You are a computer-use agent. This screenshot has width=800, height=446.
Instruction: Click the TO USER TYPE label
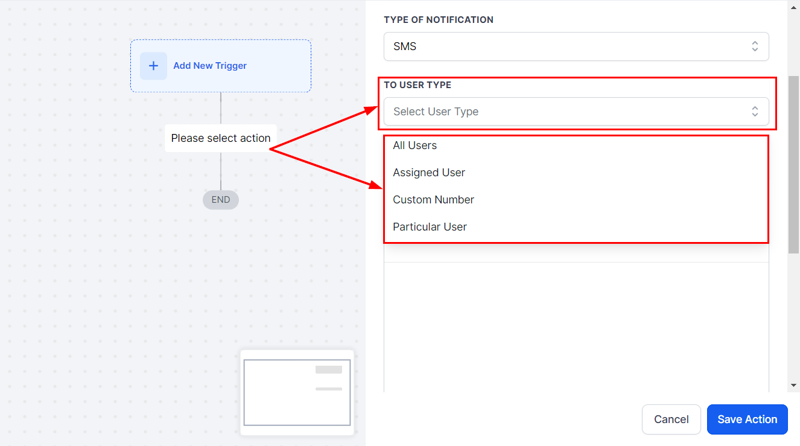[417, 85]
